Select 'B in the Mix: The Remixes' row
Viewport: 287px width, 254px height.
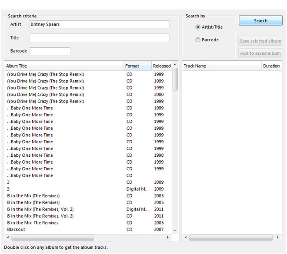pyautogui.click(x=88, y=223)
